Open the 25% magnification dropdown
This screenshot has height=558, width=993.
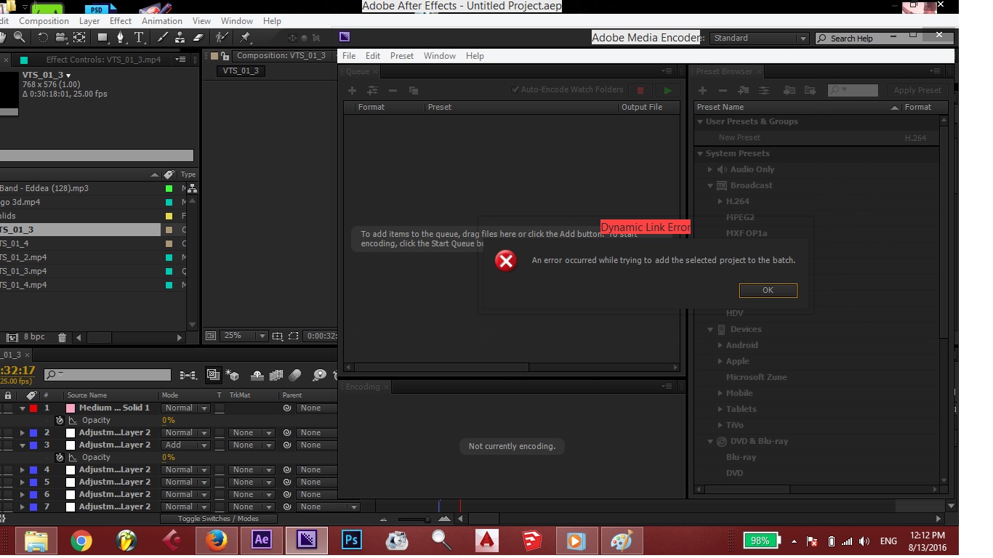coord(244,336)
